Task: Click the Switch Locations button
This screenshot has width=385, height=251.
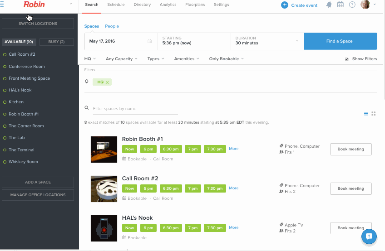Action: click(38, 24)
